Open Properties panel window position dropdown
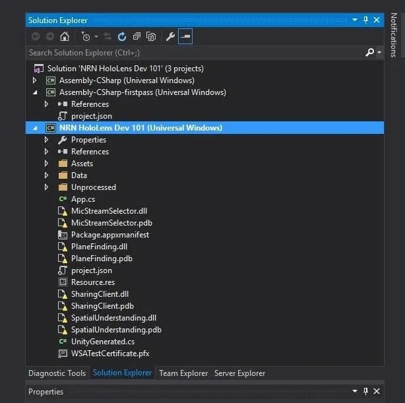 coord(355,391)
